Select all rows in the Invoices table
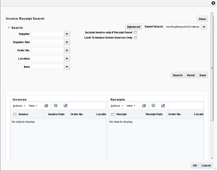 tap(14, 114)
